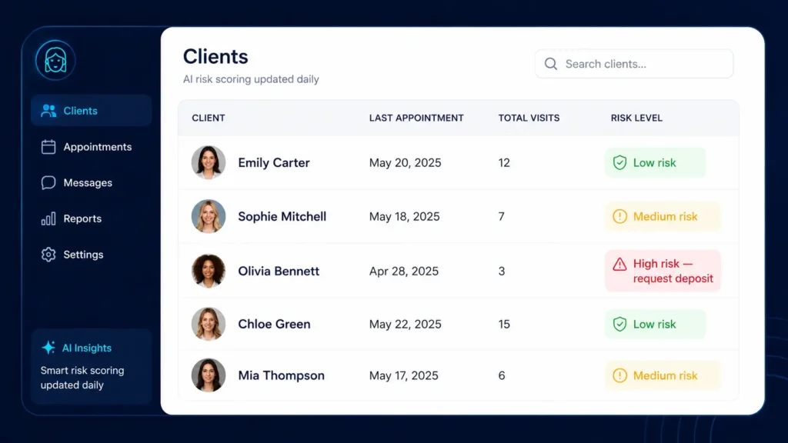Click triangle alert icon in Olivia Bennett's badge
The width and height of the screenshot is (788, 443).
pos(619,265)
